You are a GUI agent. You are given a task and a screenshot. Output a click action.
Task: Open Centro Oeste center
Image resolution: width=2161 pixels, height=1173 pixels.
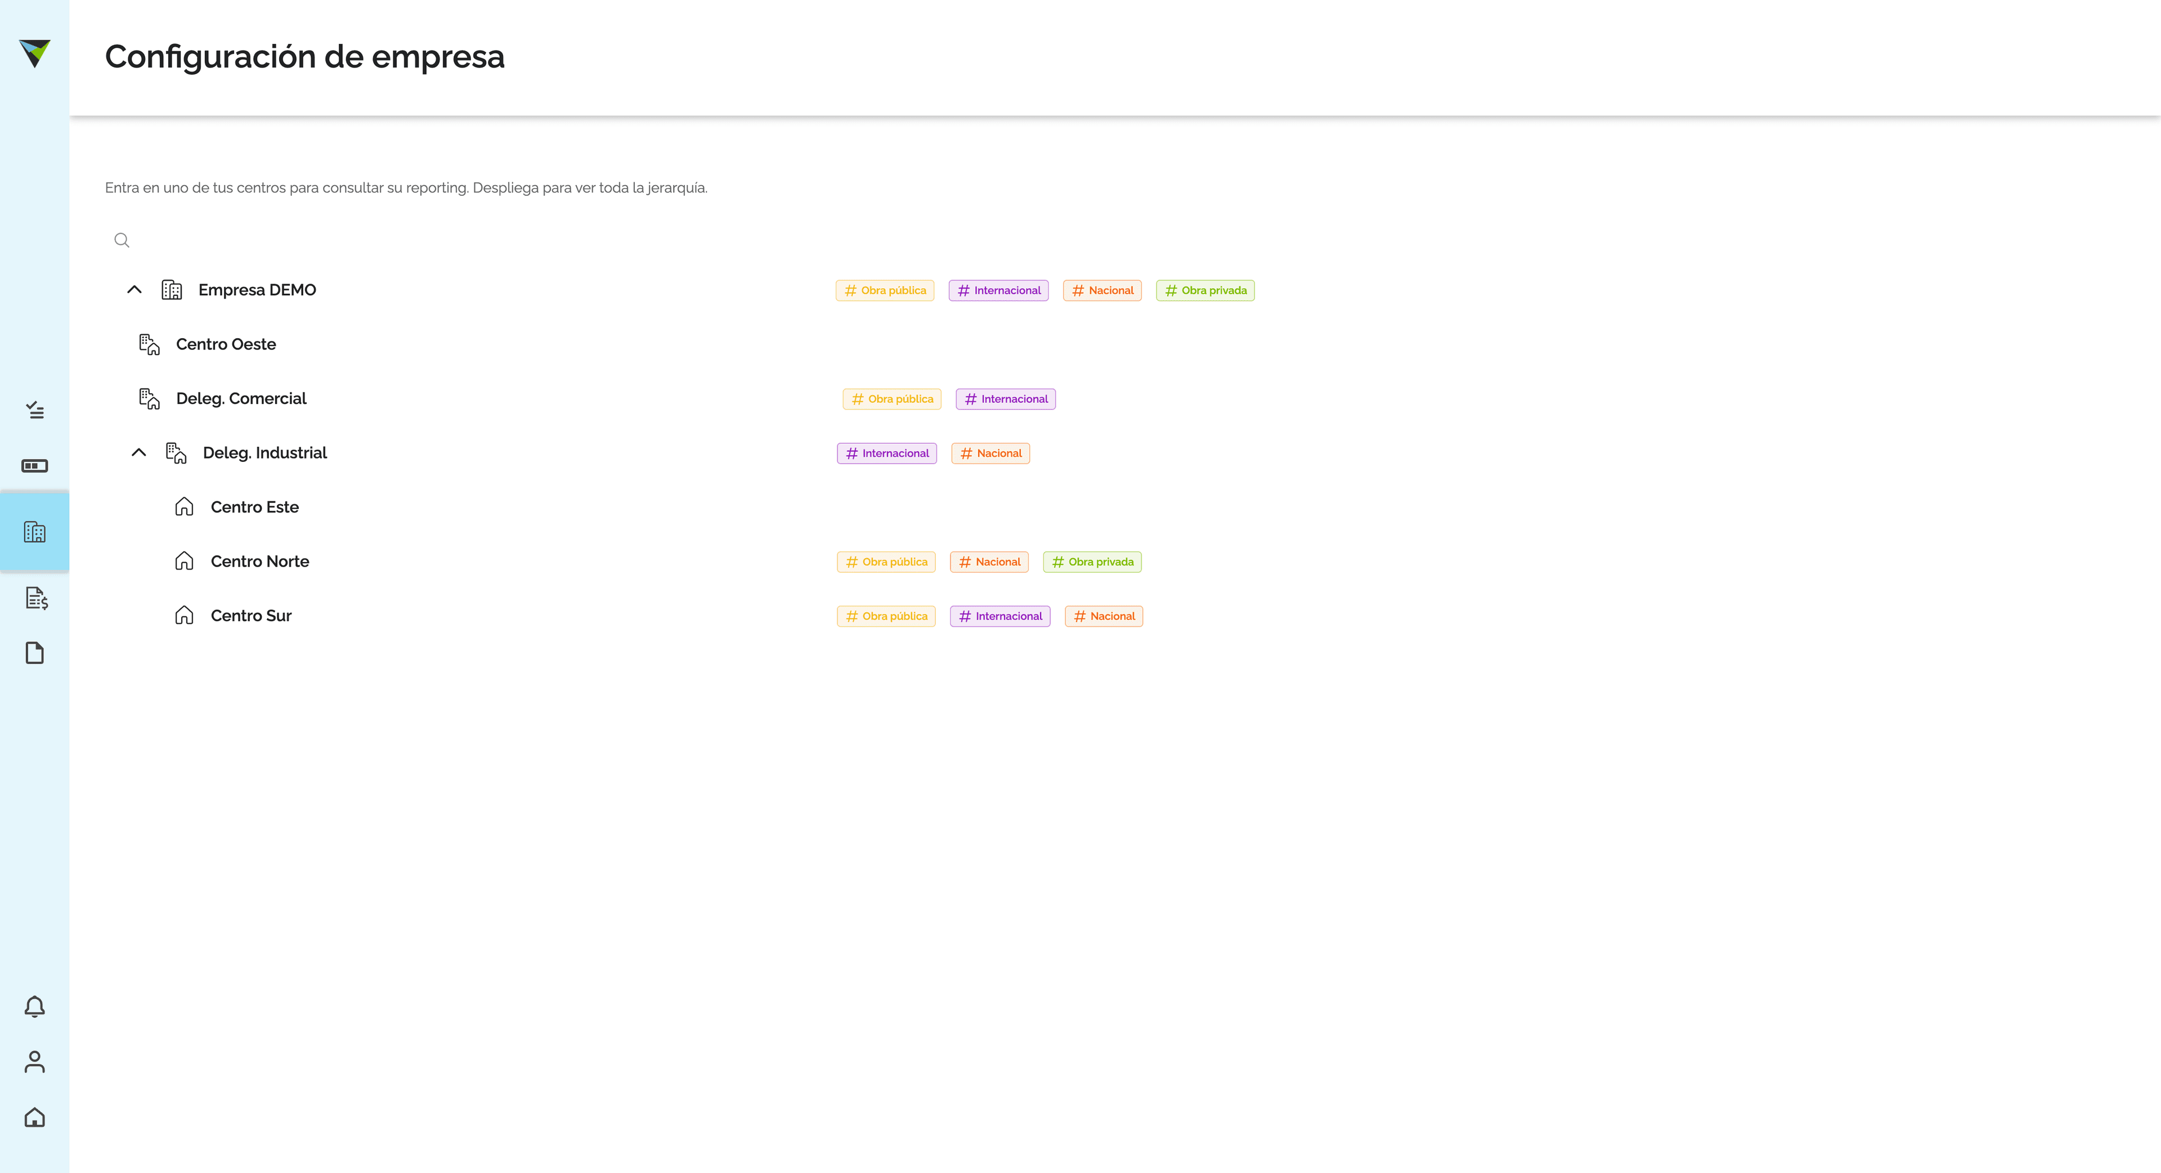click(226, 345)
